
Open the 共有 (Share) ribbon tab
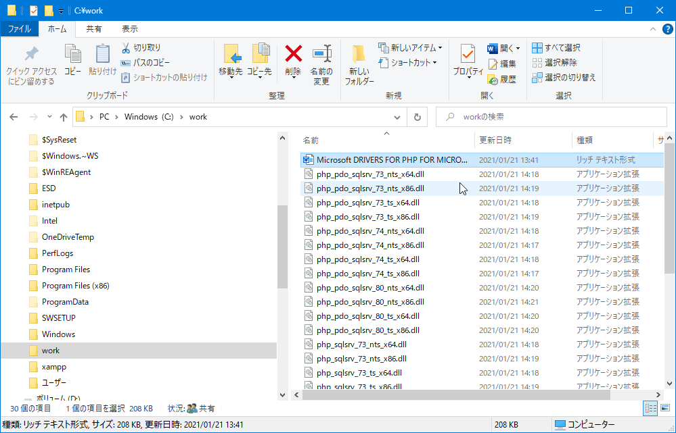tap(94, 29)
